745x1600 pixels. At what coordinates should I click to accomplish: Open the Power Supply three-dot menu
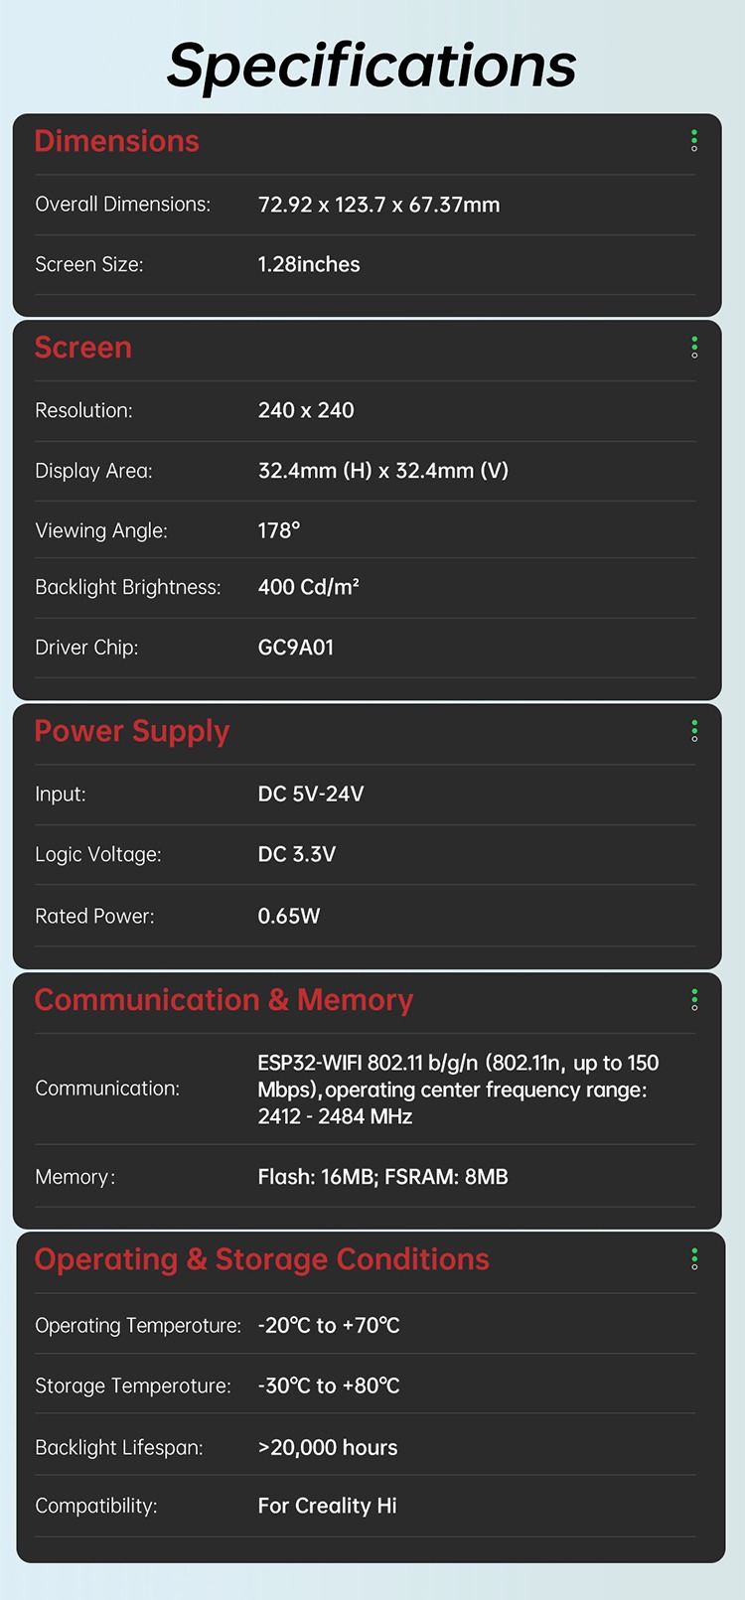pyautogui.click(x=694, y=731)
